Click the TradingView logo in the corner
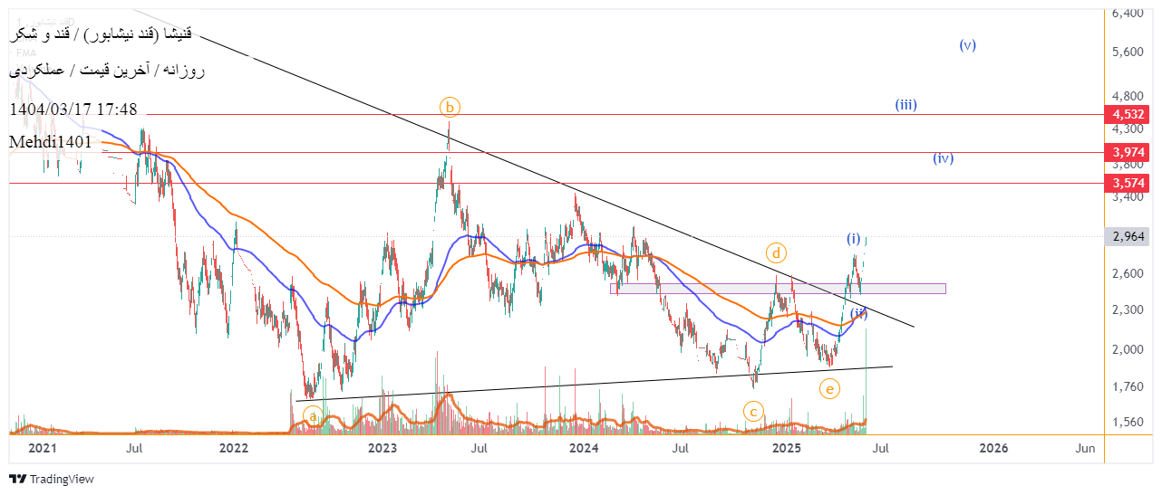 52,479
